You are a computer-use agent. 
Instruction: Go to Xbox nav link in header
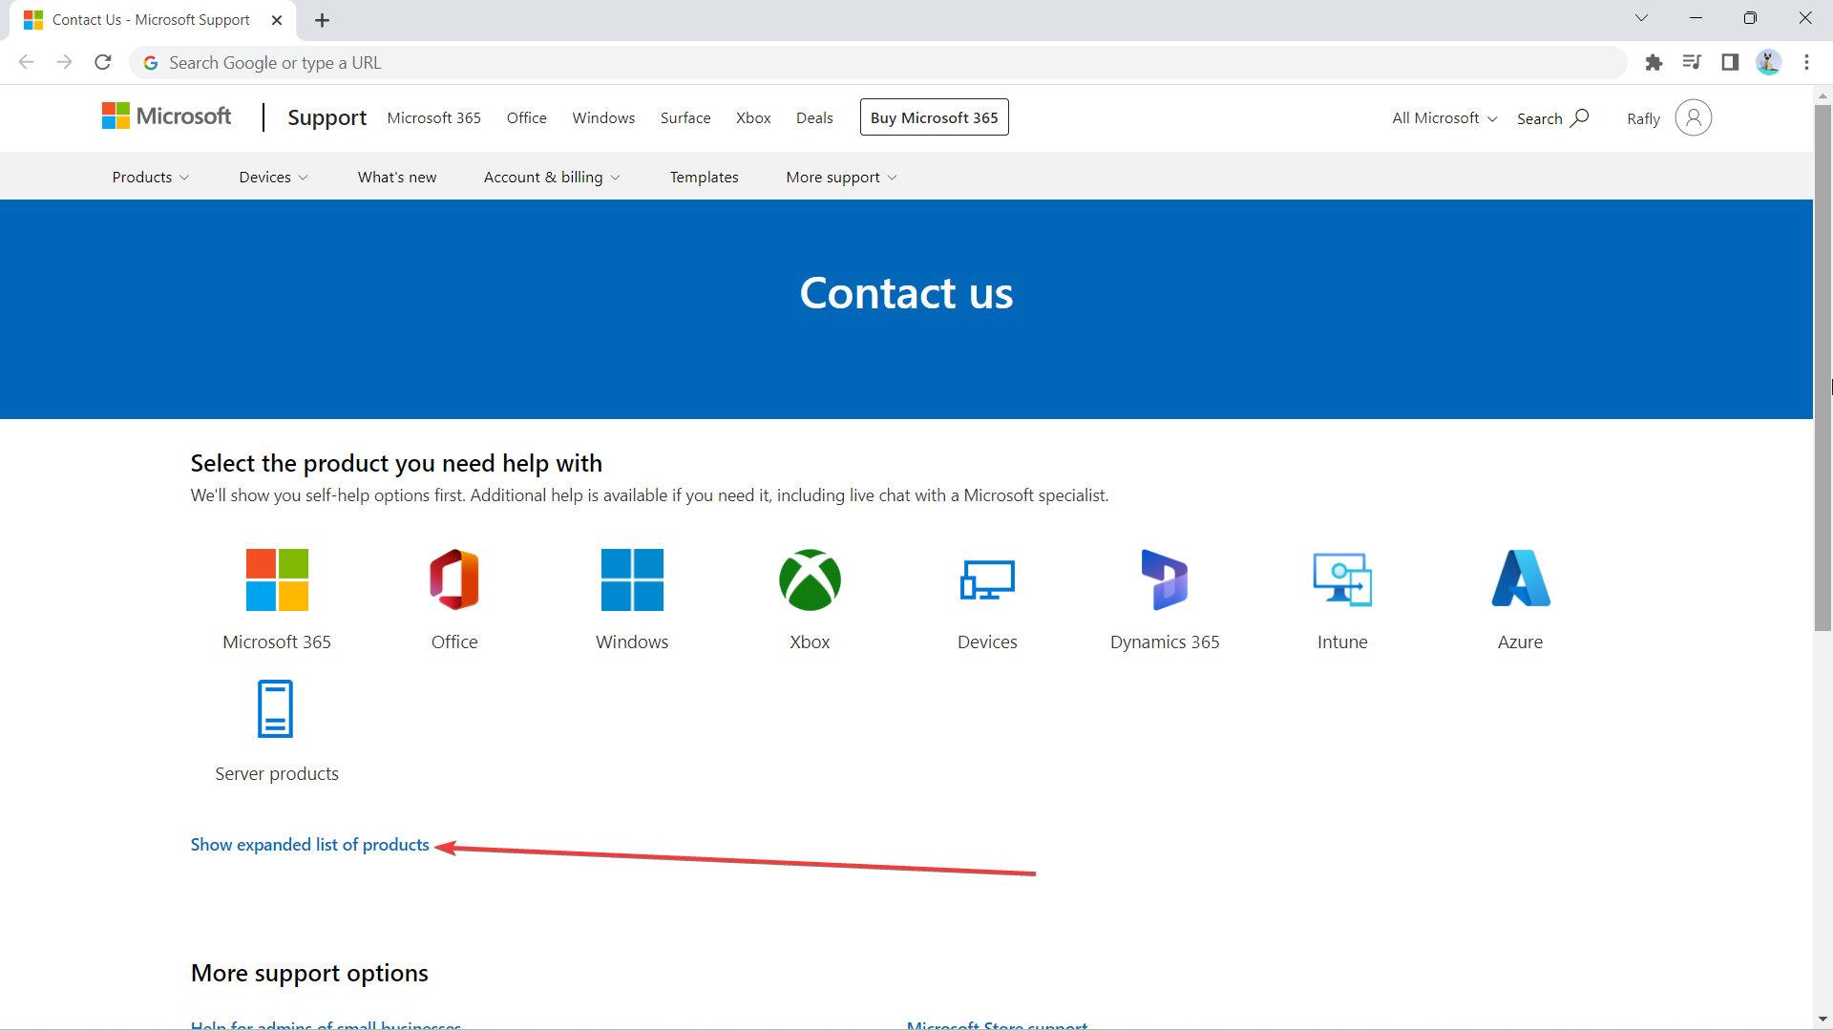coord(753,118)
